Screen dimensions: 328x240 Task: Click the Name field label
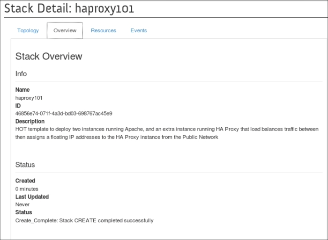tap(22, 90)
